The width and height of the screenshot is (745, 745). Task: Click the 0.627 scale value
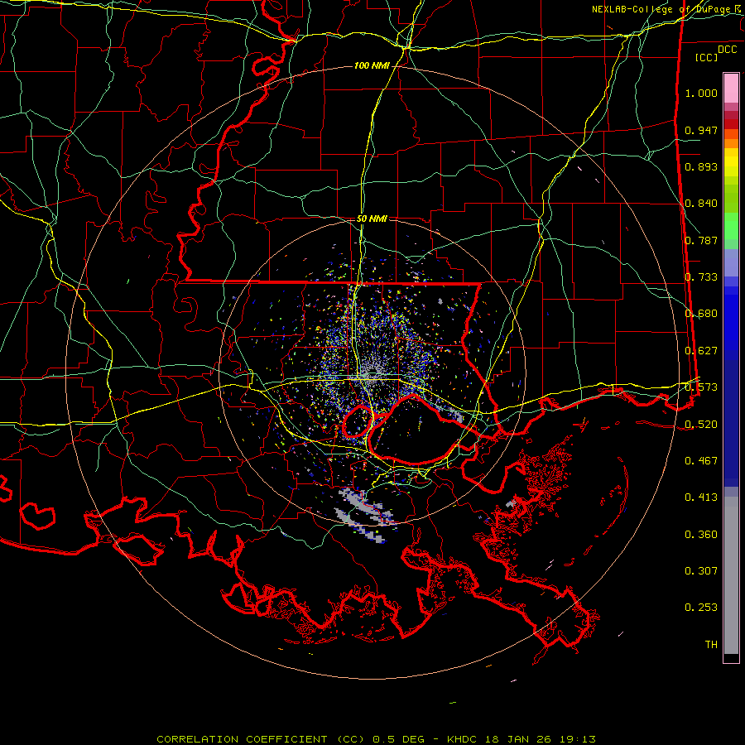click(701, 351)
